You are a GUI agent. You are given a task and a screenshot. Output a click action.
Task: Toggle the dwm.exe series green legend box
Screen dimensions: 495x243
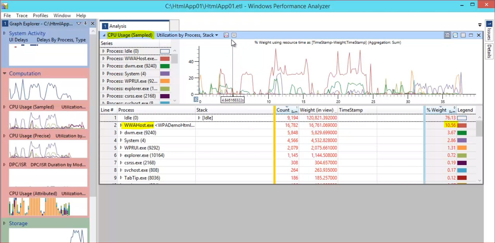[x=165, y=66]
